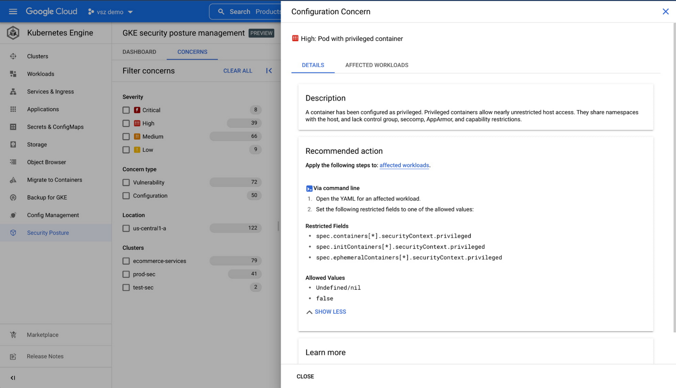The height and width of the screenshot is (388, 676).
Task: Click the us-central1-a count bar showing 122
Action: [236, 228]
